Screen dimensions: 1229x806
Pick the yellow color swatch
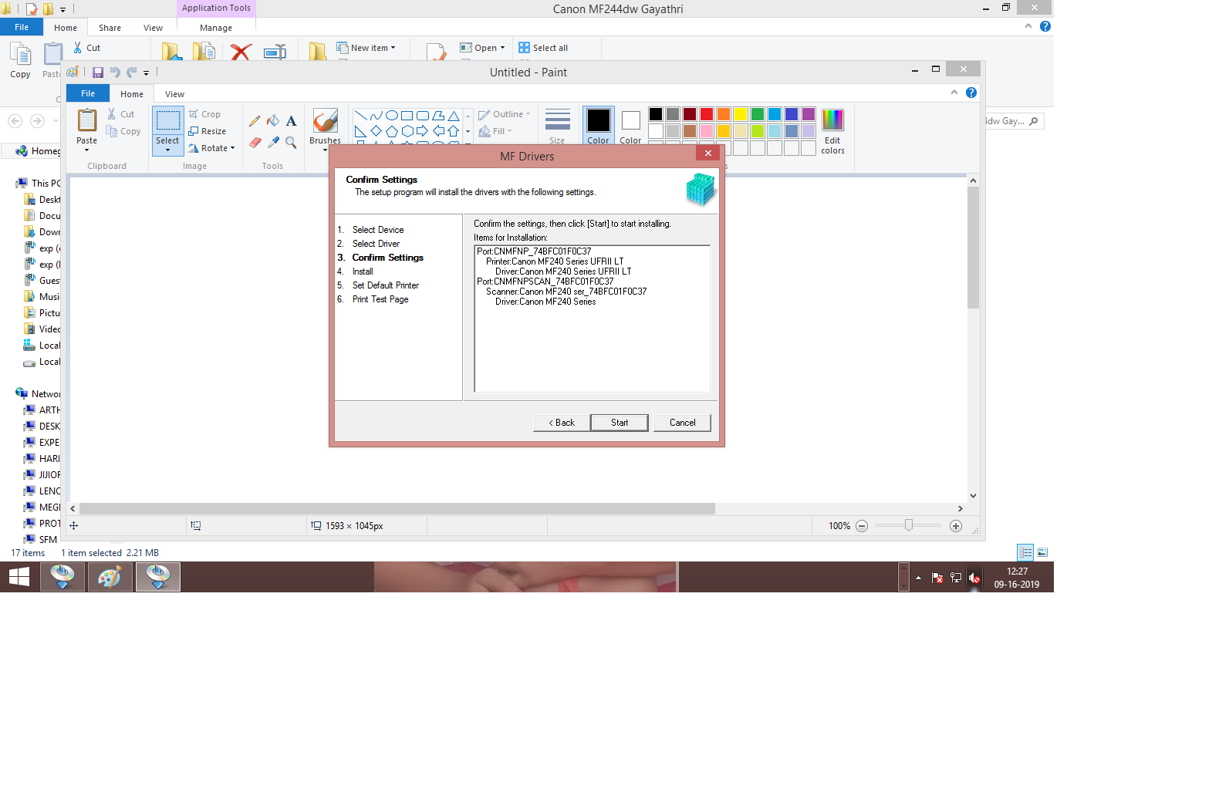741,114
